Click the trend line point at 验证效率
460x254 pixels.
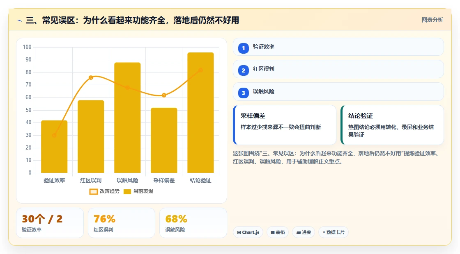pos(54,135)
